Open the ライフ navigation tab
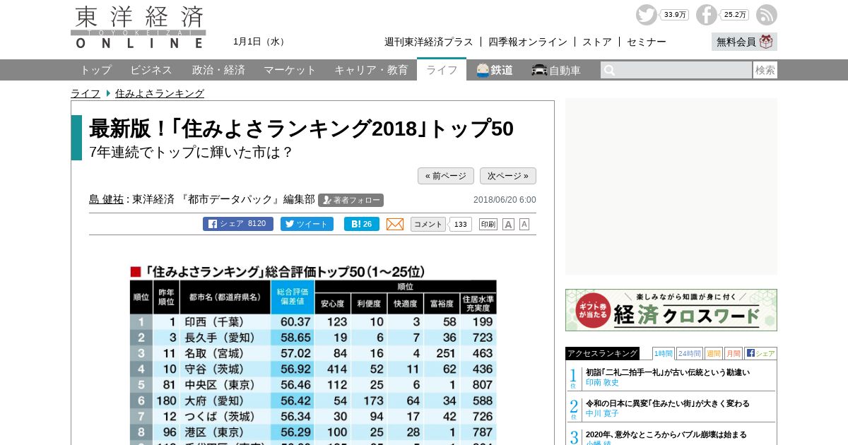The width and height of the screenshot is (848, 445). [442, 70]
